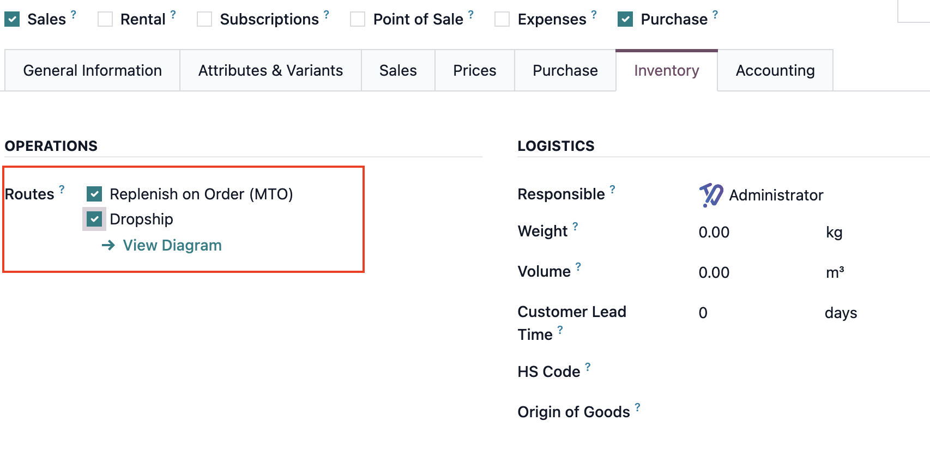930x451 pixels.
Task: Click the View Diagram arrow icon
Action: pyautogui.click(x=108, y=245)
